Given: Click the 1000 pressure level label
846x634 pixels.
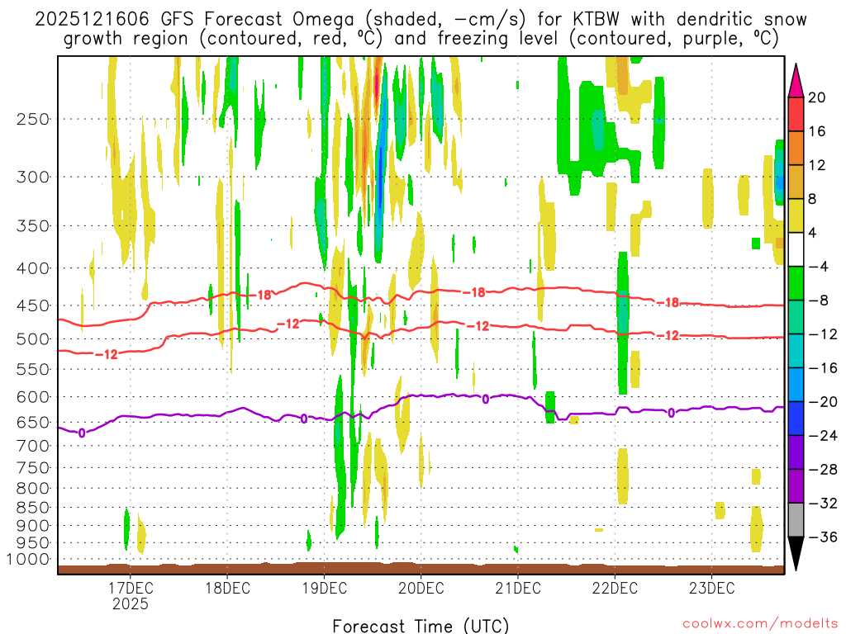Looking at the screenshot, I should pyautogui.click(x=28, y=560).
